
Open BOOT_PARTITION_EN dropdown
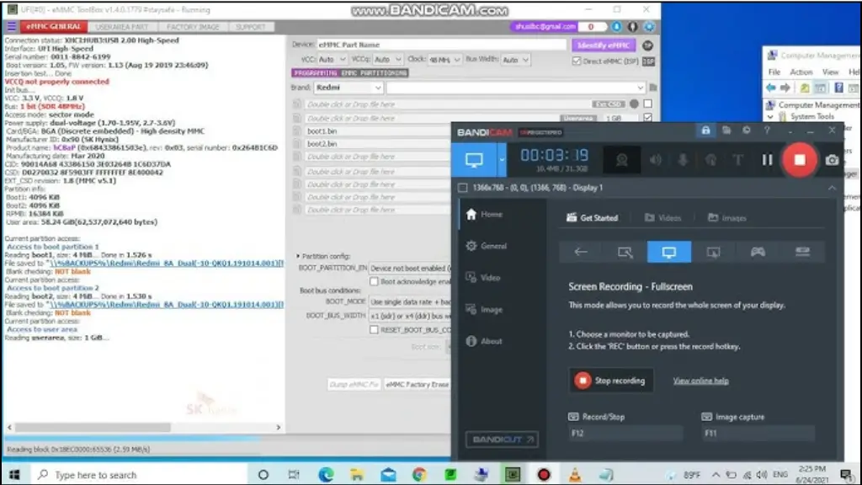click(410, 269)
